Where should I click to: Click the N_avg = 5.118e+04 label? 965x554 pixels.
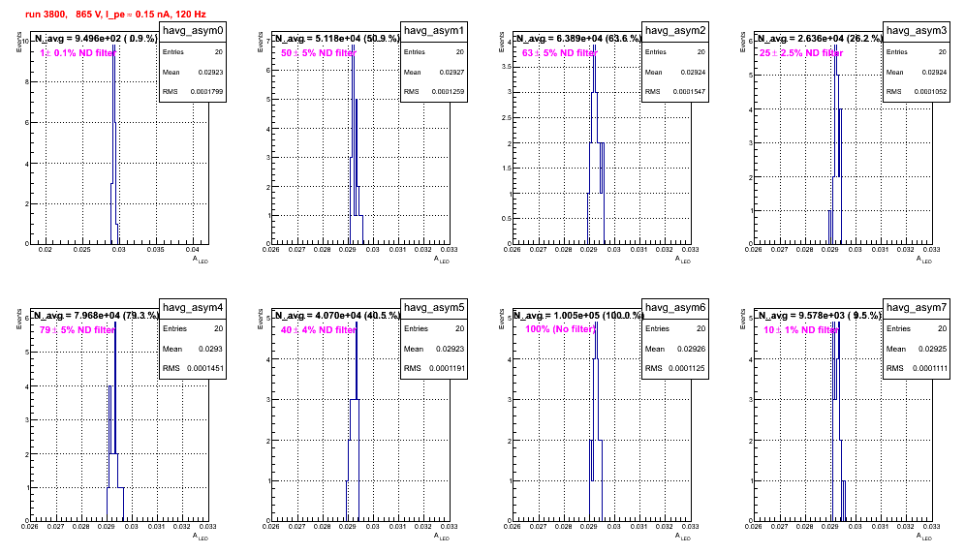pyautogui.click(x=337, y=38)
